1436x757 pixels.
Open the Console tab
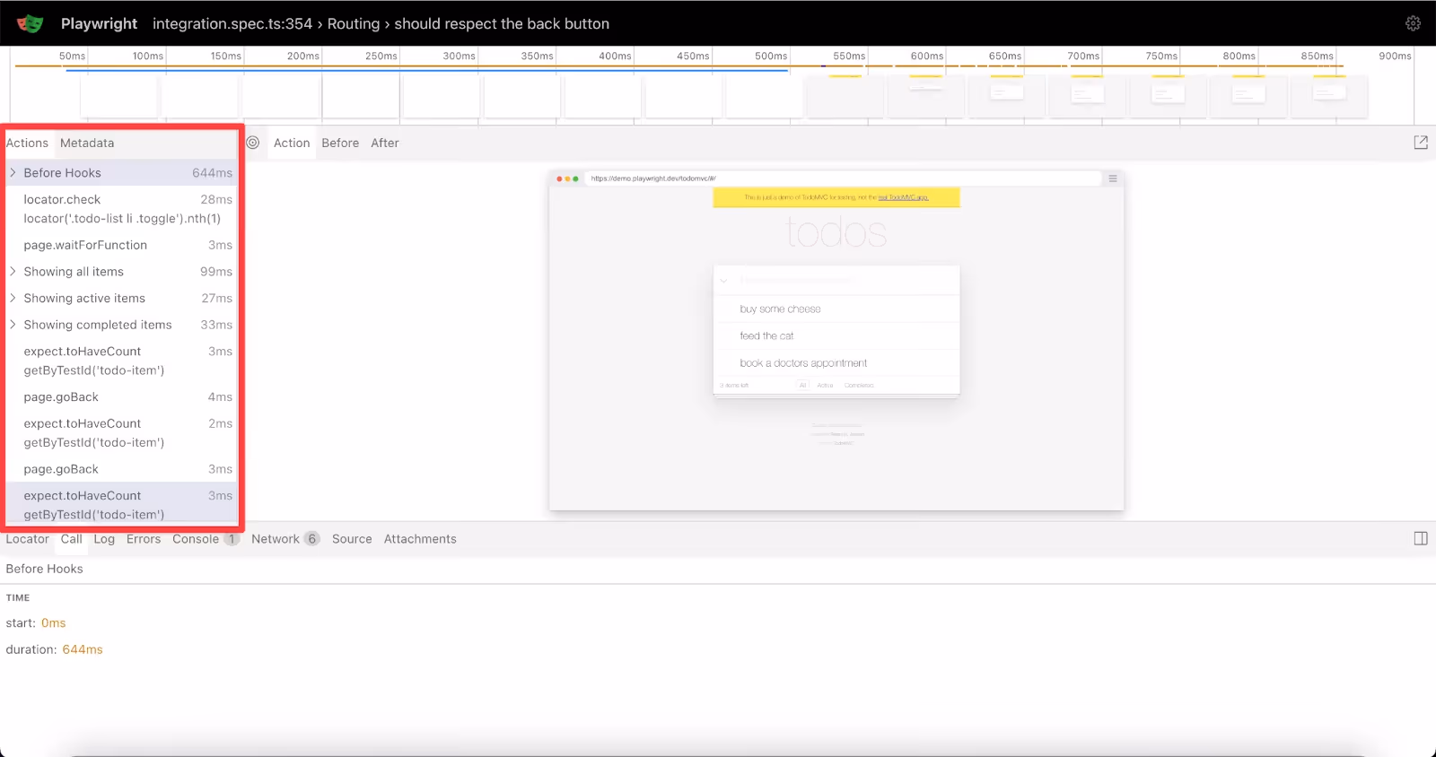click(206, 539)
